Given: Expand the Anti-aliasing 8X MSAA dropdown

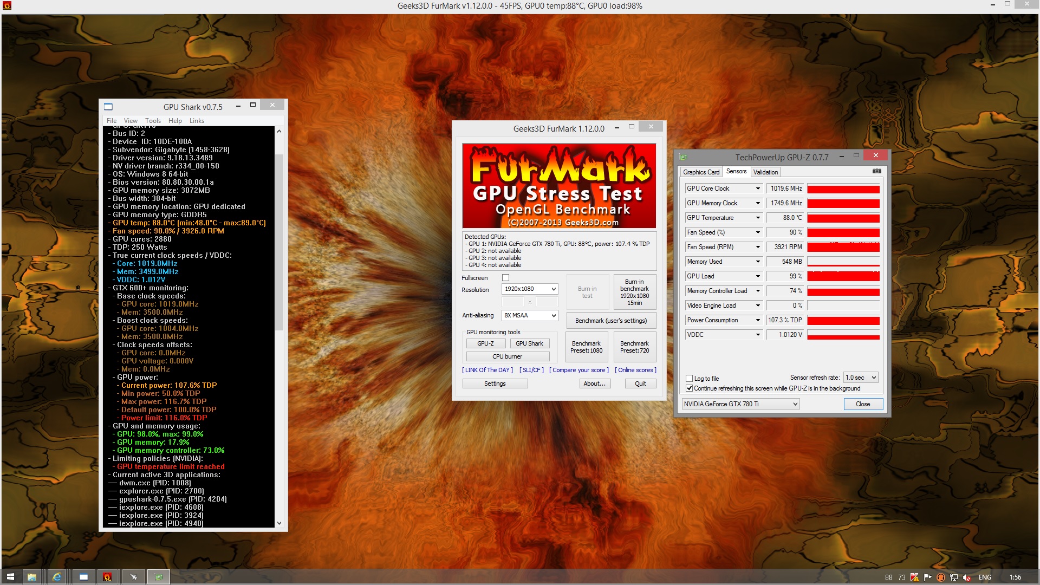Looking at the screenshot, I should (529, 315).
